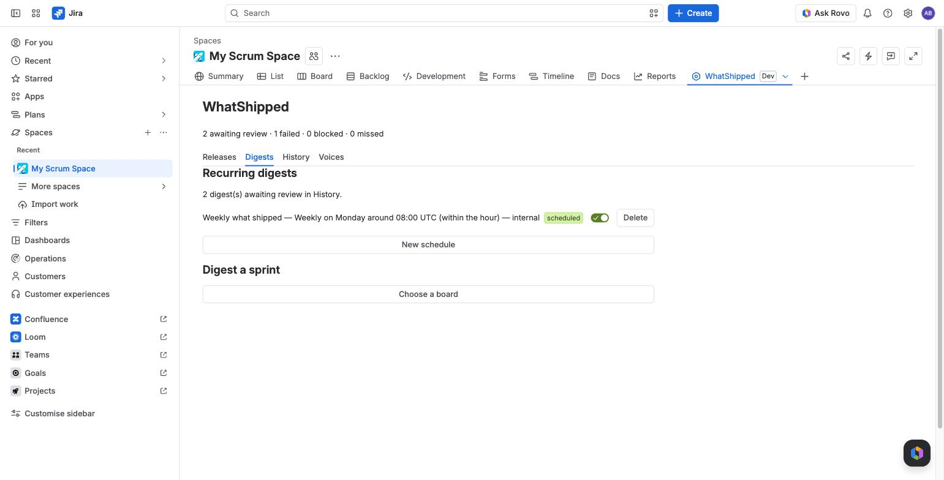This screenshot has width=944, height=480.
Task: Add a new tab with plus icon
Action: click(x=804, y=76)
